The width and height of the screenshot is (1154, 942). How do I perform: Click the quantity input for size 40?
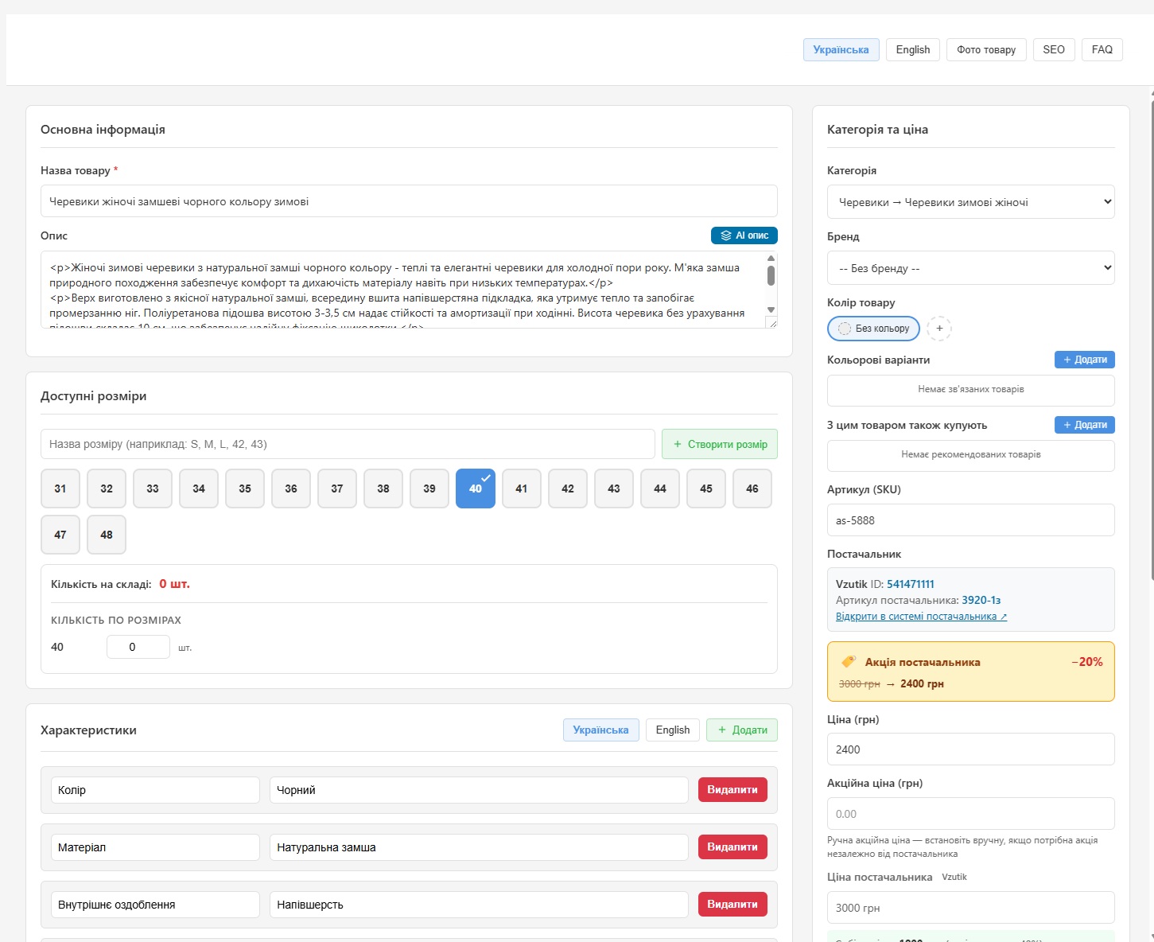(x=138, y=646)
